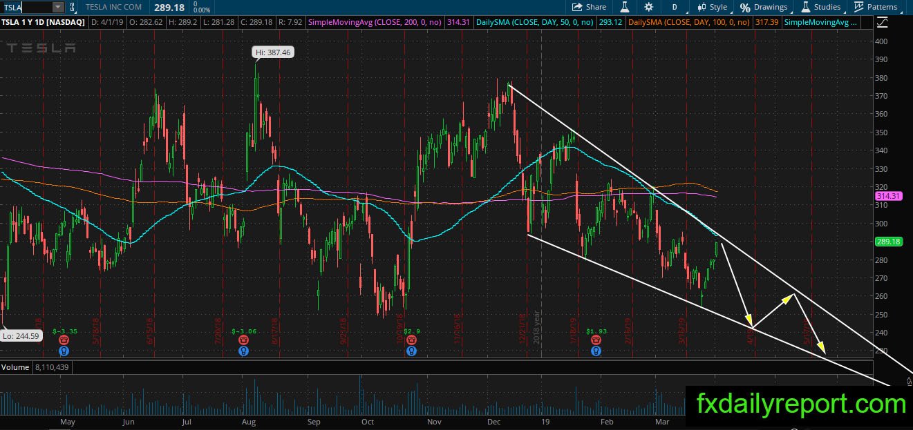The width and height of the screenshot is (913, 430).
Task: Click the Hi: 387.46 price bubble
Action: pyautogui.click(x=272, y=52)
